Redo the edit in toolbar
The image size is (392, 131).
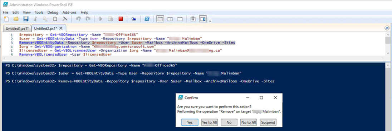[88, 19]
